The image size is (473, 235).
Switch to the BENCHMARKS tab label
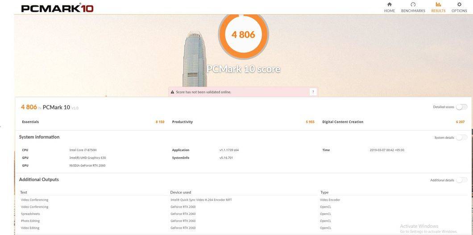coord(413,11)
